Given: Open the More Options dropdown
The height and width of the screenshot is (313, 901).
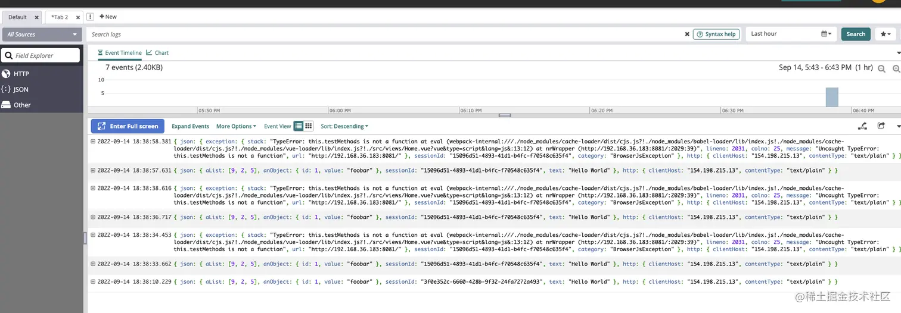Looking at the screenshot, I should tap(236, 126).
